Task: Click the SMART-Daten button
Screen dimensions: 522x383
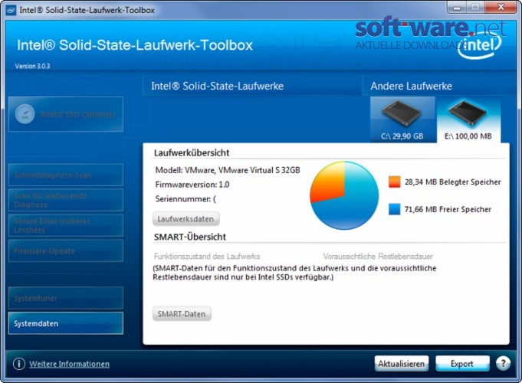Action: tap(182, 314)
